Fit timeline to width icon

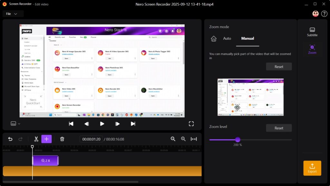(x=194, y=139)
